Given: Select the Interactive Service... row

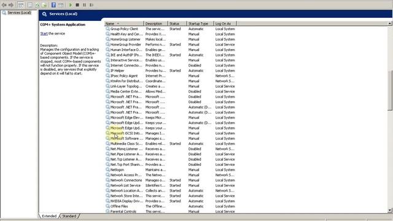Looking at the screenshot, I should (171, 60).
